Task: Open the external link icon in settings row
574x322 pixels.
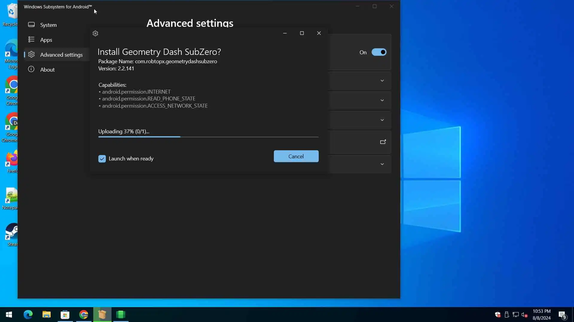Action: 383,142
